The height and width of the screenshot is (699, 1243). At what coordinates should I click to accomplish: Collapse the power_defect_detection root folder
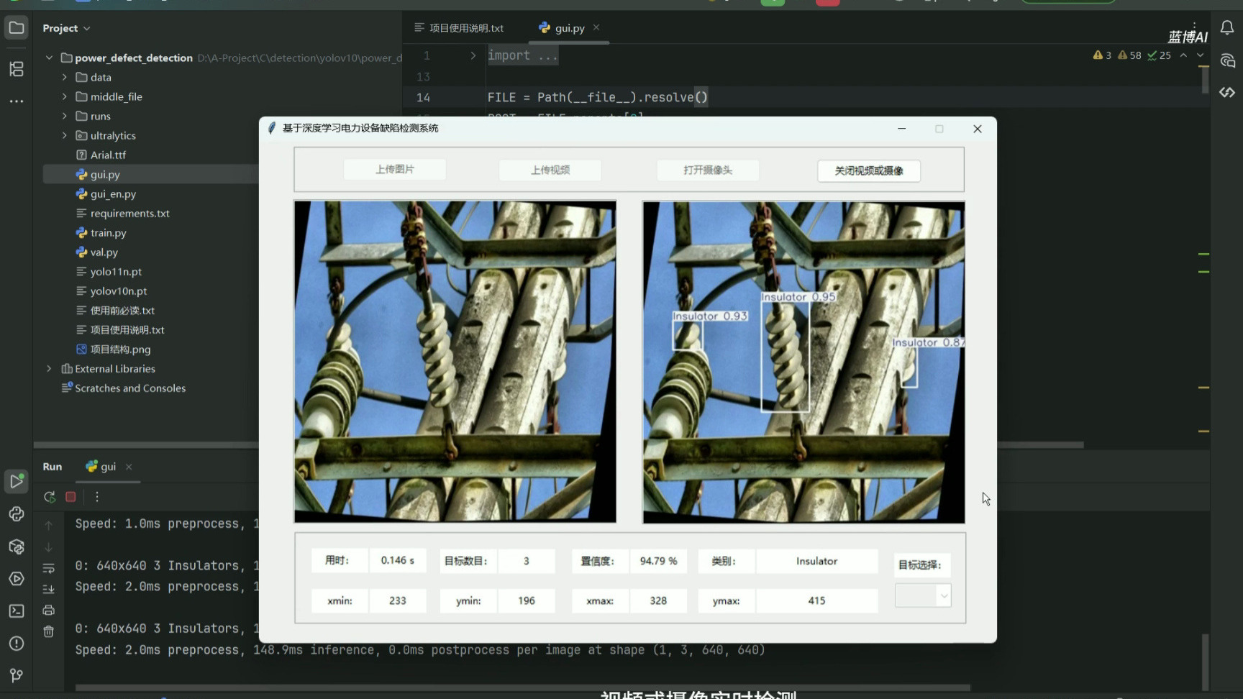pos(49,58)
